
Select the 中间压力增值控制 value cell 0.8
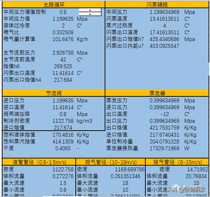tap(63, 12)
